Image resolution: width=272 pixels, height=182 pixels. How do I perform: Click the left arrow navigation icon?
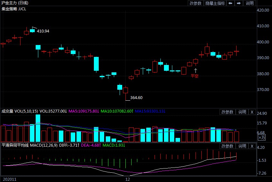pos(231,3)
